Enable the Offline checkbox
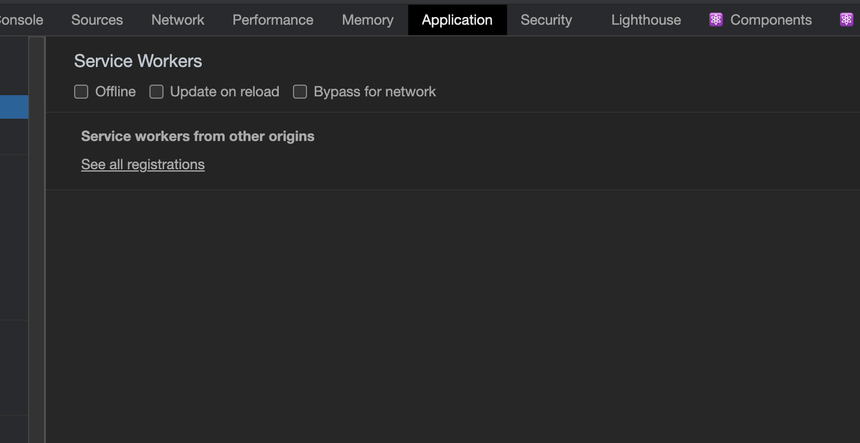The width and height of the screenshot is (860, 443). (81, 92)
